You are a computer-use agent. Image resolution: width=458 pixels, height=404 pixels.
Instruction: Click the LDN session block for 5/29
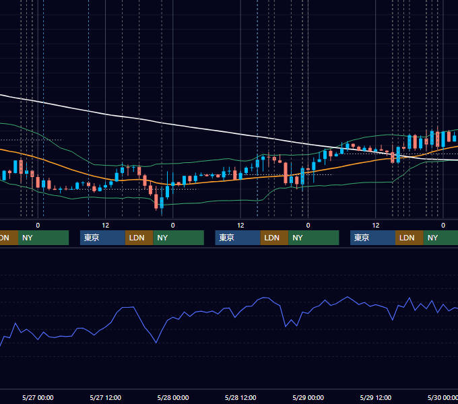[x=410, y=238]
